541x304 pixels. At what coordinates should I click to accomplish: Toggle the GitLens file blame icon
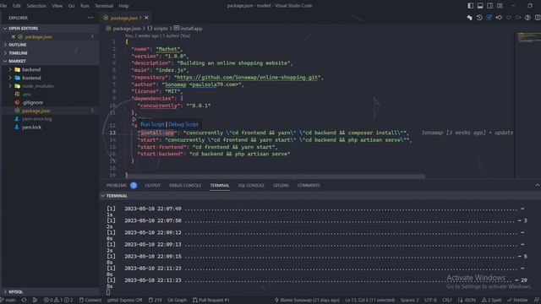pyautogui.click(x=489, y=18)
